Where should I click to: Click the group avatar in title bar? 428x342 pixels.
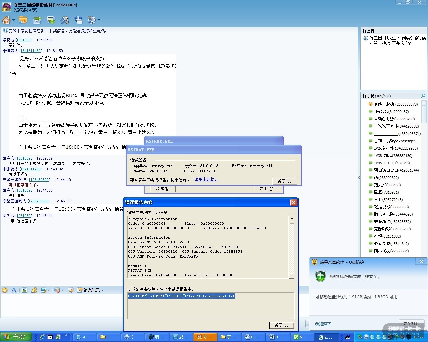7,7
